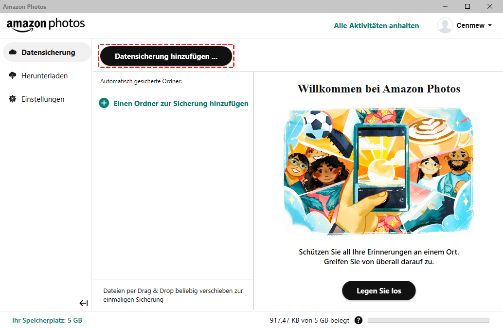
Task: Click the download cloud icon beside Herunterladen
Action: (13, 75)
